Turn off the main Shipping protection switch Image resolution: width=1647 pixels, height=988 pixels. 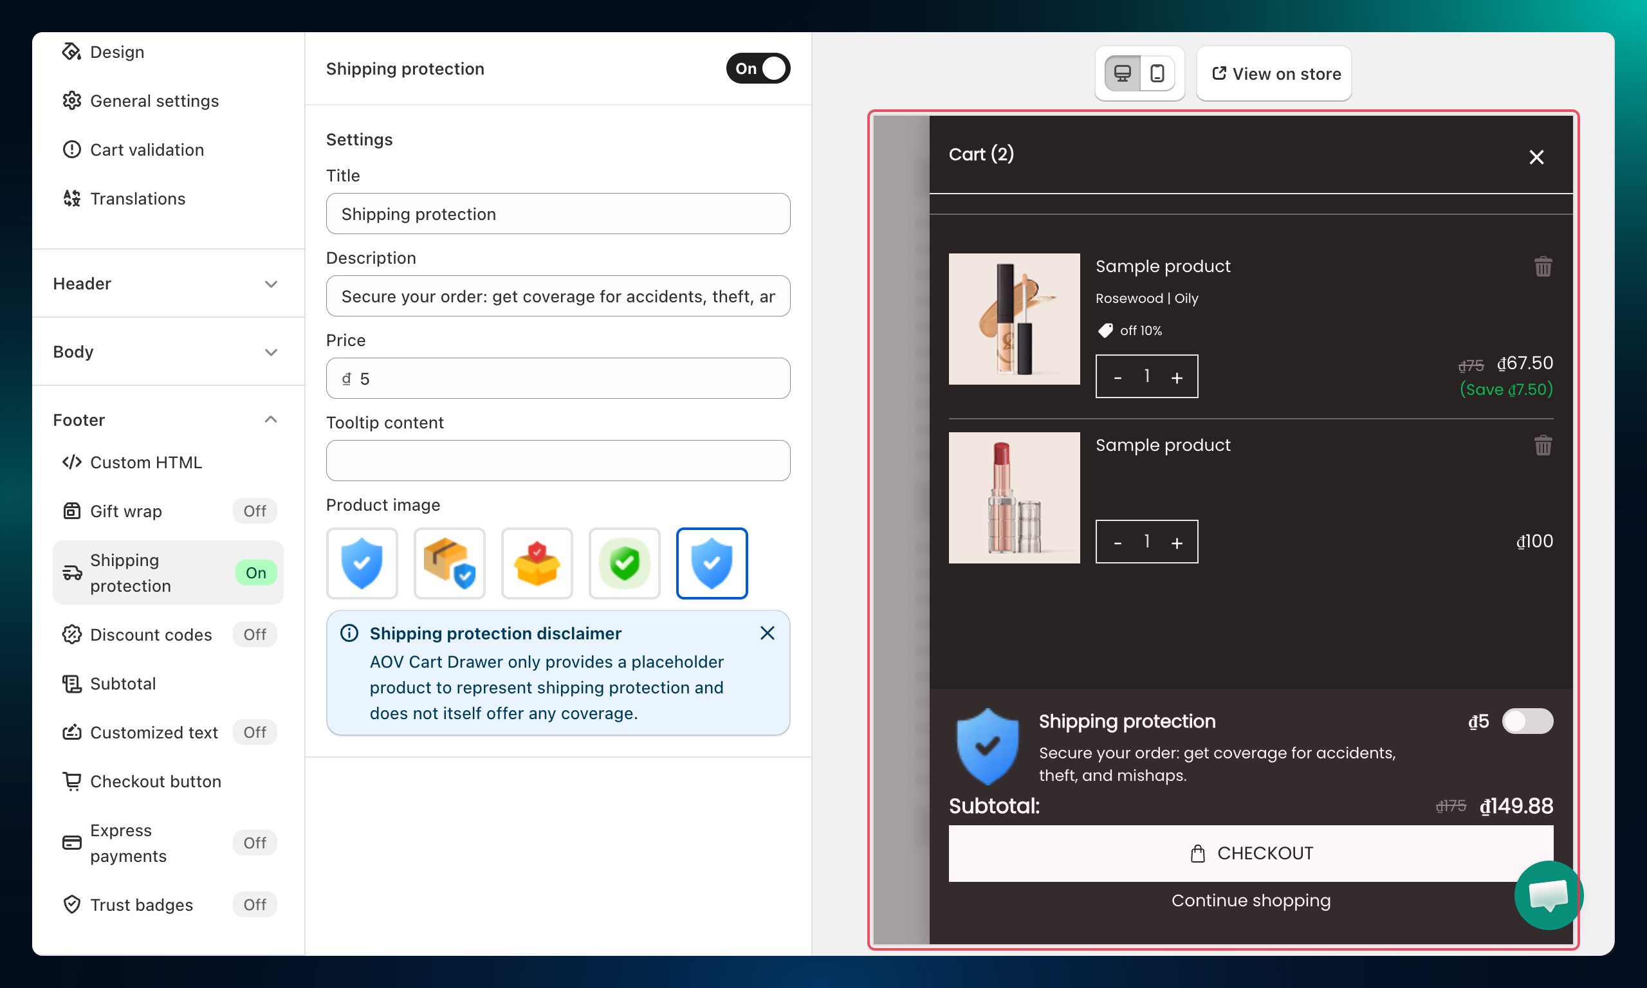point(759,69)
